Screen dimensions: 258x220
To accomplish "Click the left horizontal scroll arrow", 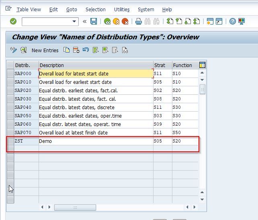I will 42,207.
